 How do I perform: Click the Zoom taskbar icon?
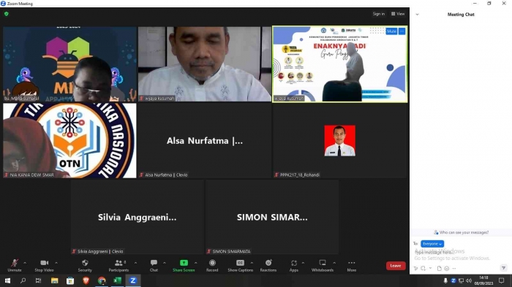tap(133, 280)
